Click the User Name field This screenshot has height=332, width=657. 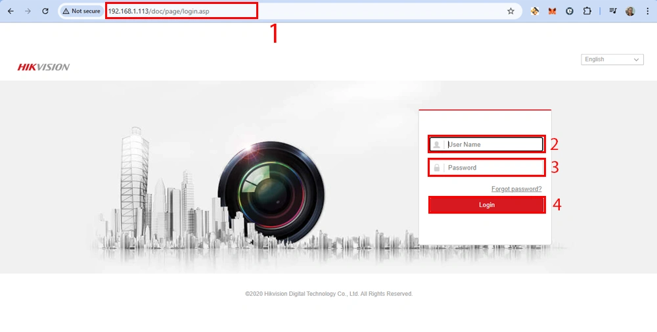pos(486,144)
